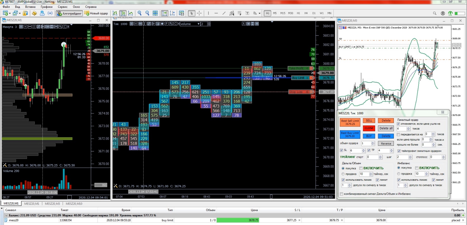Increase объем ордера stepper value
Image resolution: width=467 pixels, height=225 pixels.
coord(373,142)
